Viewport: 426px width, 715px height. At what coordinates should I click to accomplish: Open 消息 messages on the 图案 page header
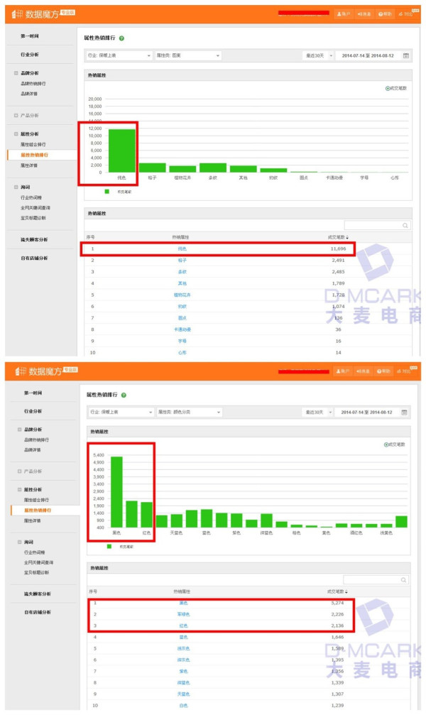(364, 14)
